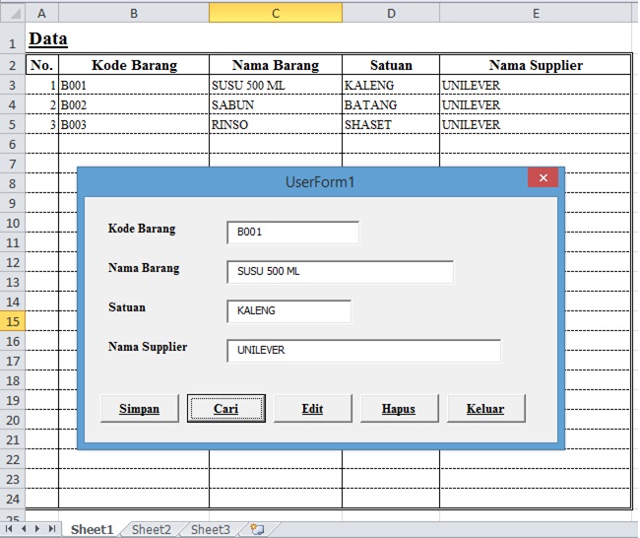The height and width of the screenshot is (538, 640).
Task: Select cell containing SHASET
Action: [391, 124]
